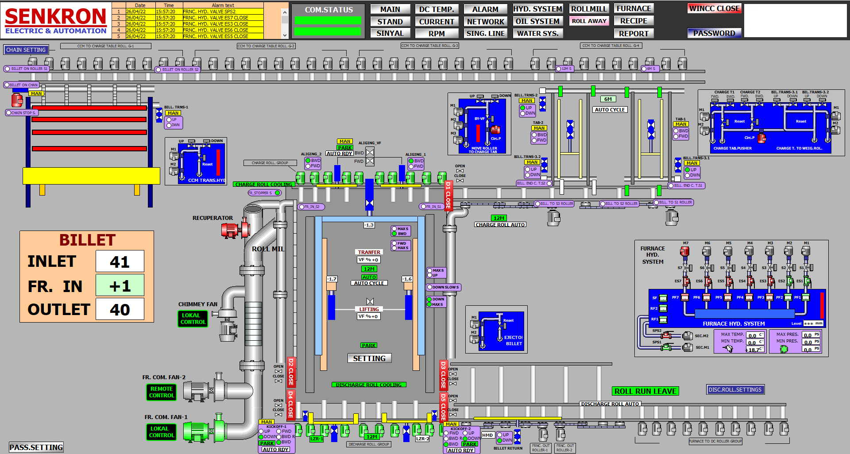This screenshot has height=454, width=850.
Task: Click the SEC.M1 motor icon
Action: pos(687,347)
